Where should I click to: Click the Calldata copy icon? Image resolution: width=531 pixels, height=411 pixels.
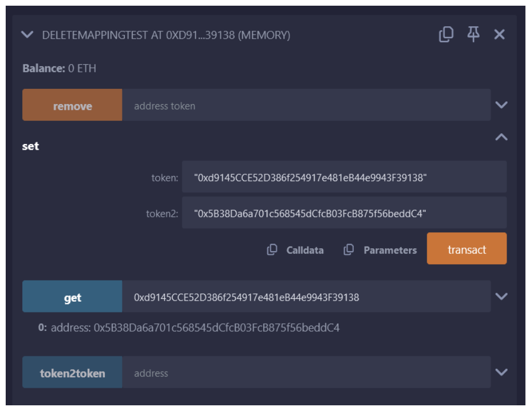coord(272,250)
